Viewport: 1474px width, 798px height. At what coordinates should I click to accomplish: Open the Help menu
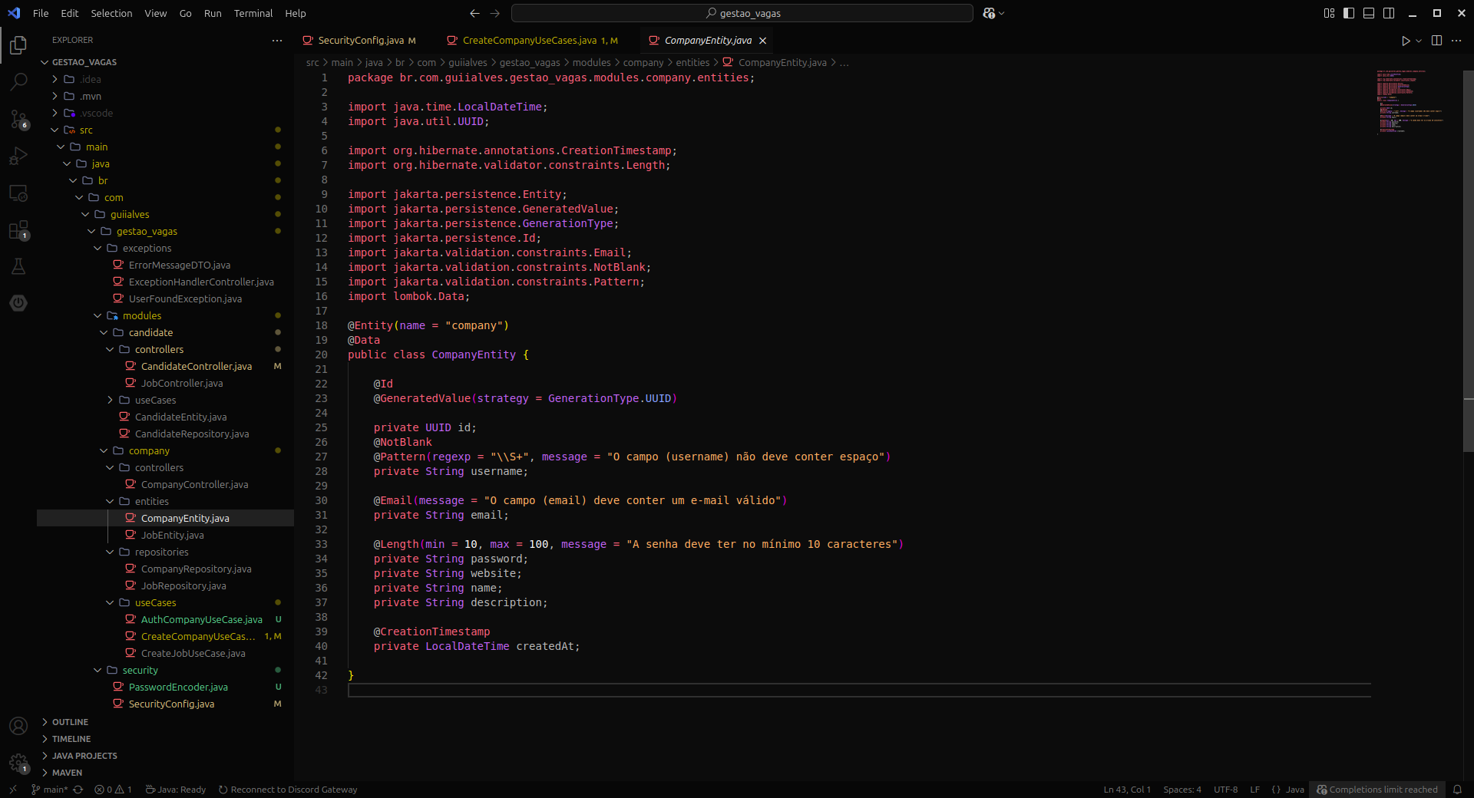[x=296, y=13]
